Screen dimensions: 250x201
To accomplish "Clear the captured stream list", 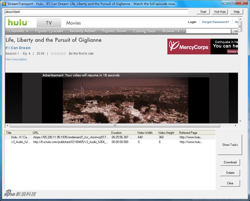I will pos(230,183).
